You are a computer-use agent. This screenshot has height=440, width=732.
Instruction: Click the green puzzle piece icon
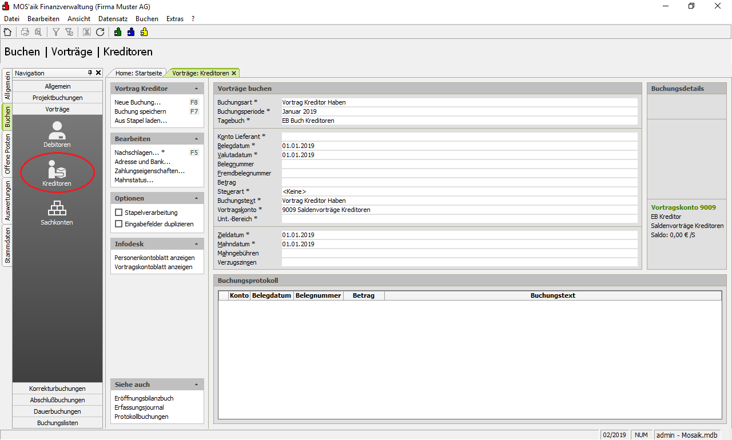point(117,32)
